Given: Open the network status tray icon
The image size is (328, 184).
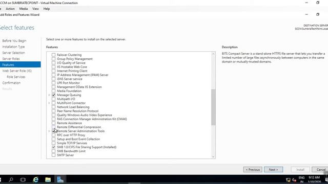Looking at the screenshot, I should click(288, 179).
